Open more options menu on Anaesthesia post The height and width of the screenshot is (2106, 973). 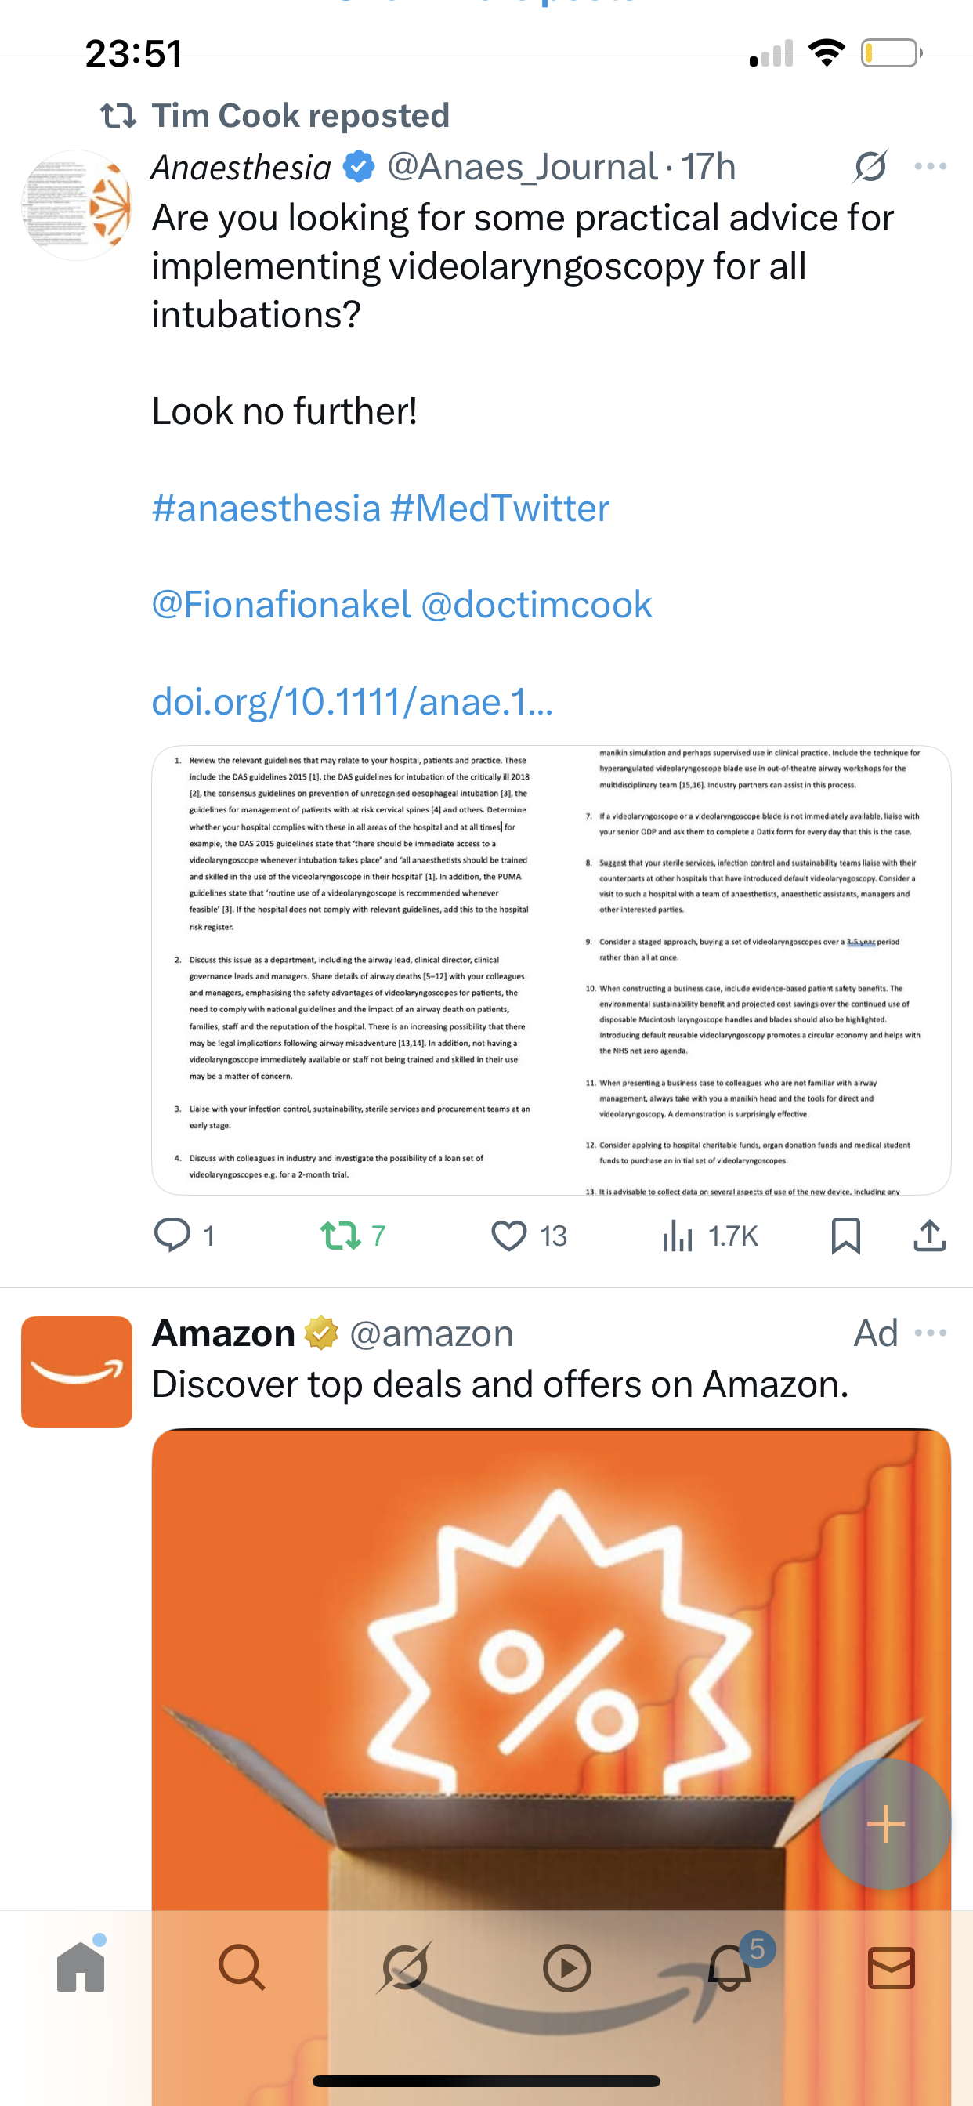[x=931, y=167]
